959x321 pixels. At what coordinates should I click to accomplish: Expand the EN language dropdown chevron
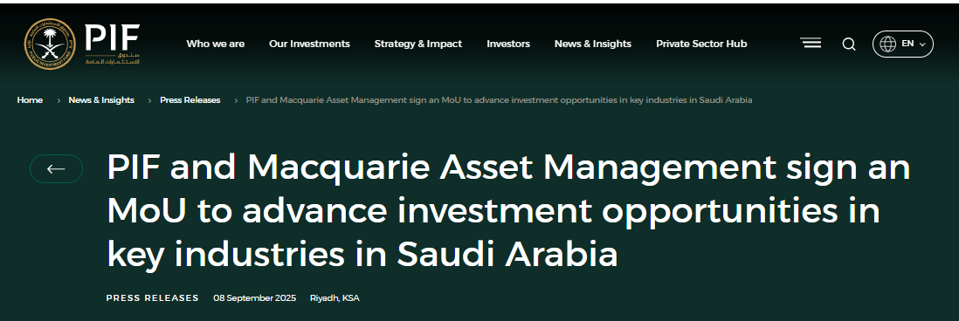click(922, 44)
